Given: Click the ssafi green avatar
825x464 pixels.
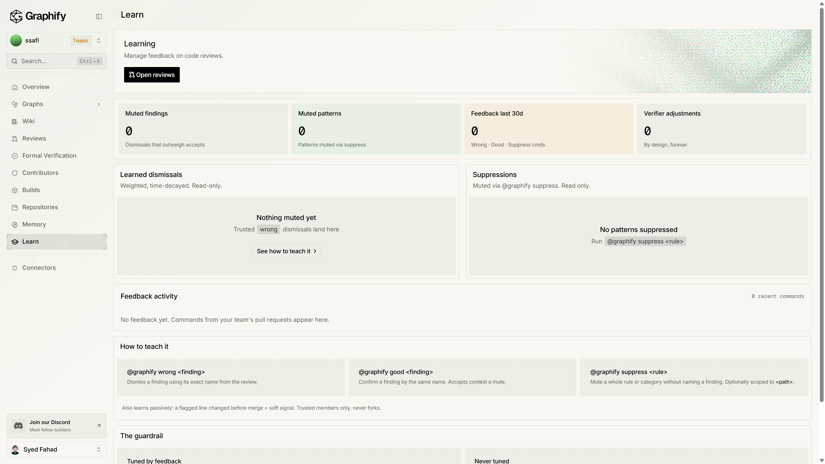Looking at the screenshot, I should [16, 40].
